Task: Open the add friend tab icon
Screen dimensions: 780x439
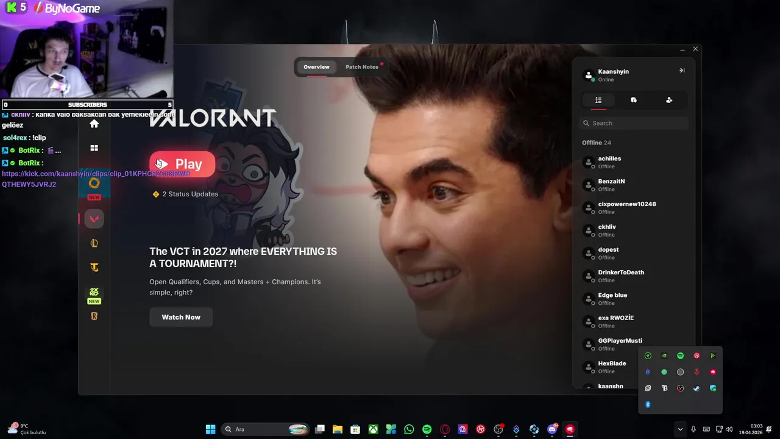Action: (669, 100)
